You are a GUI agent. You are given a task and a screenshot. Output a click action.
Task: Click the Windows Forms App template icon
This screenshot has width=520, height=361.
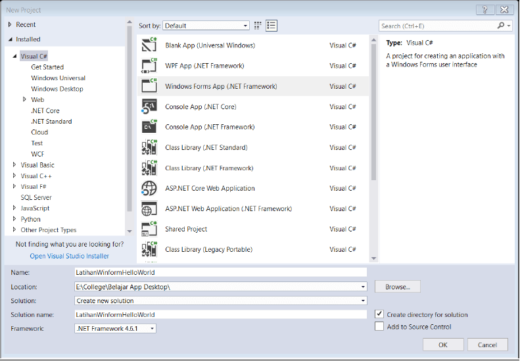coord(149,86)
